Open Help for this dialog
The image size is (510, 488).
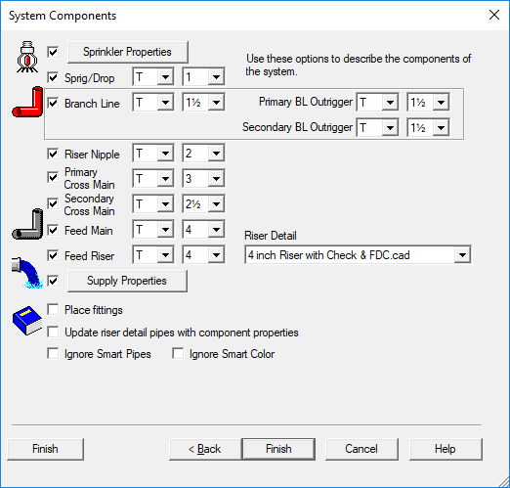(446, 449)
